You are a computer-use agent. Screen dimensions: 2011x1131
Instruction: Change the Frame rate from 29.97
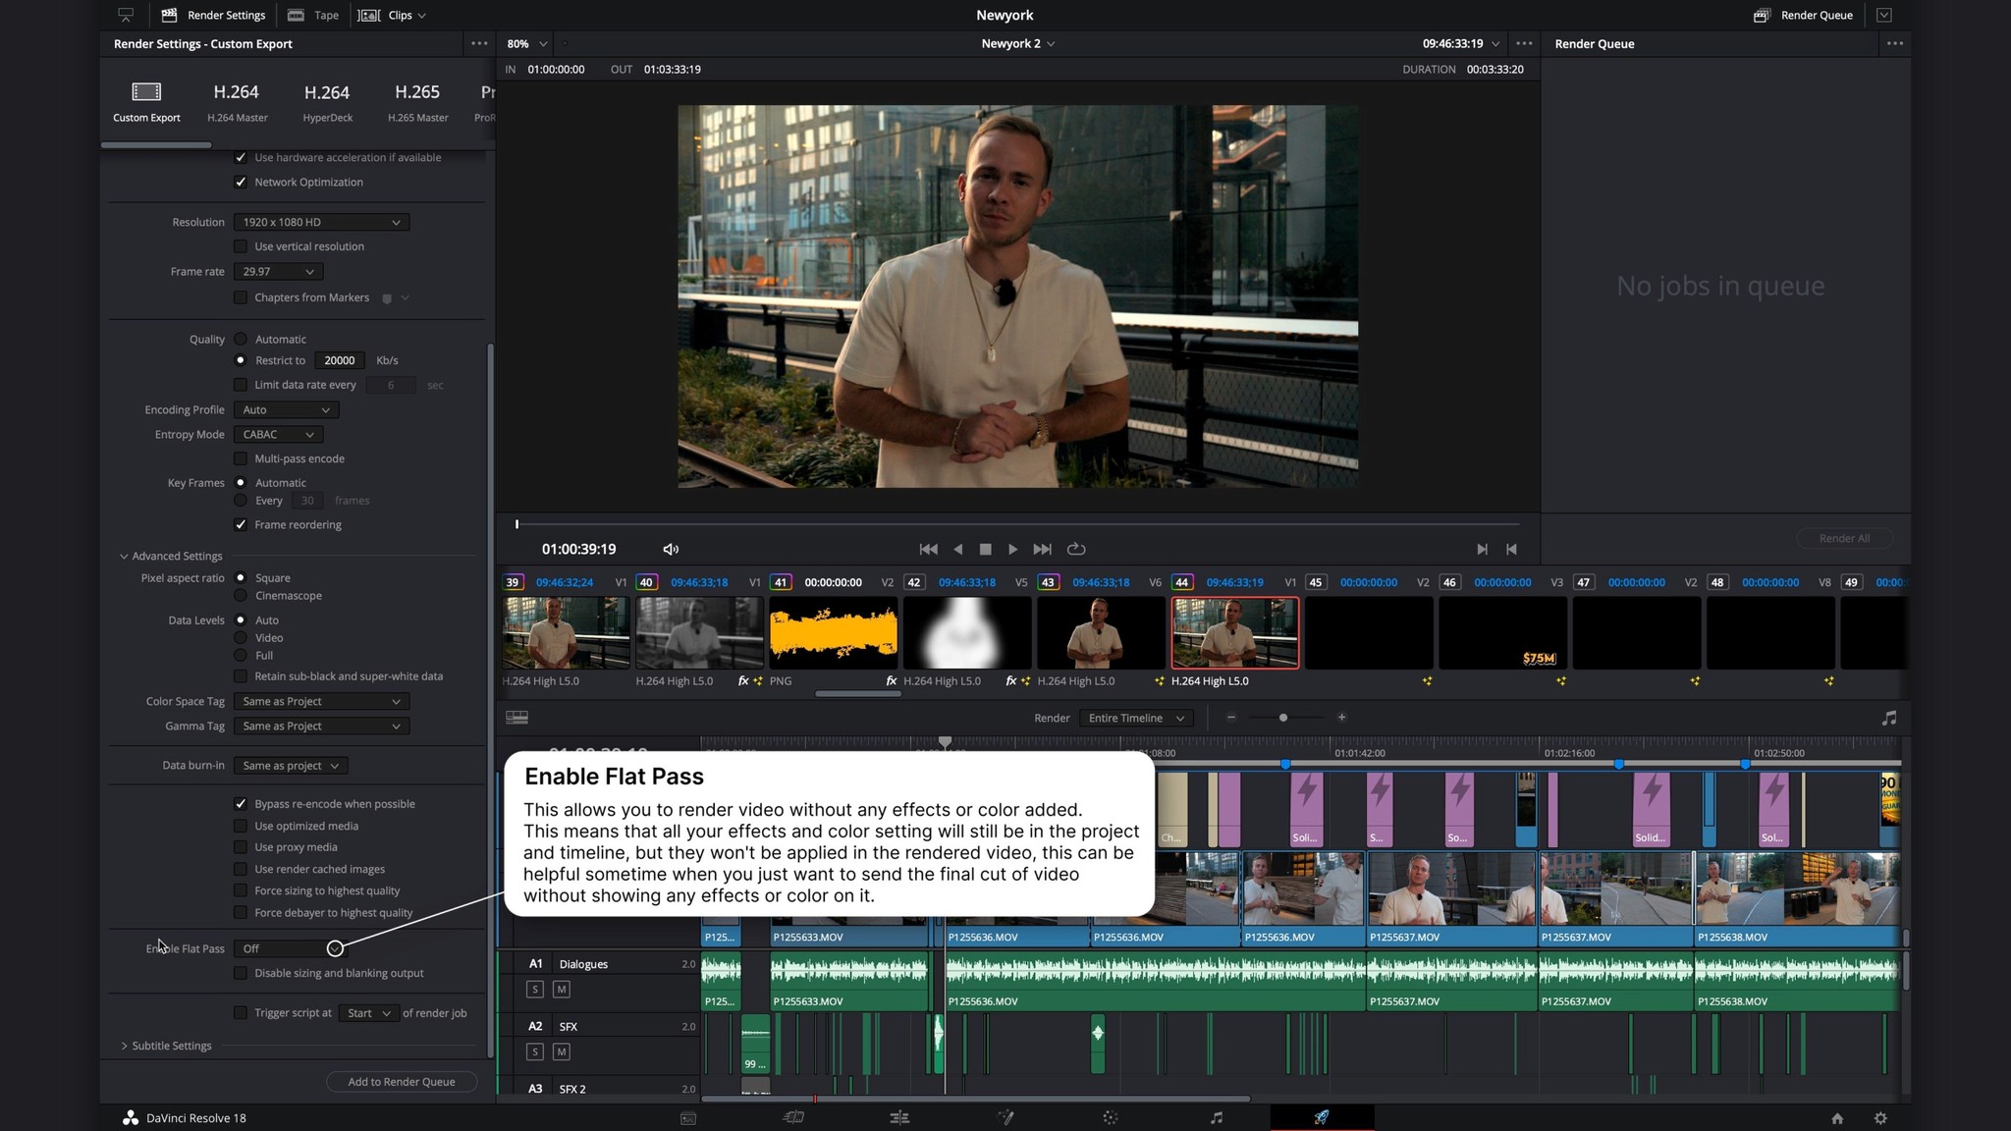pyautogui.click(x=277, y=271)
